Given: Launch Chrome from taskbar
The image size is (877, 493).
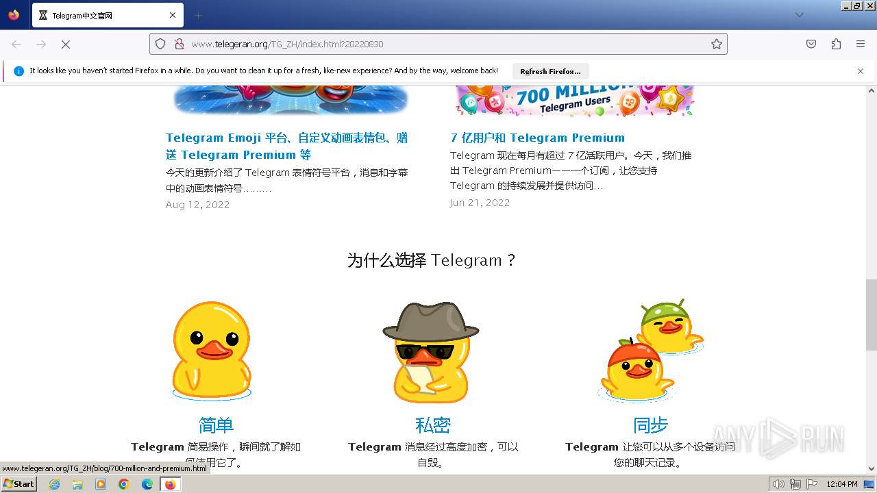Looking at the screenshot, I should click(x=124, y=484).
